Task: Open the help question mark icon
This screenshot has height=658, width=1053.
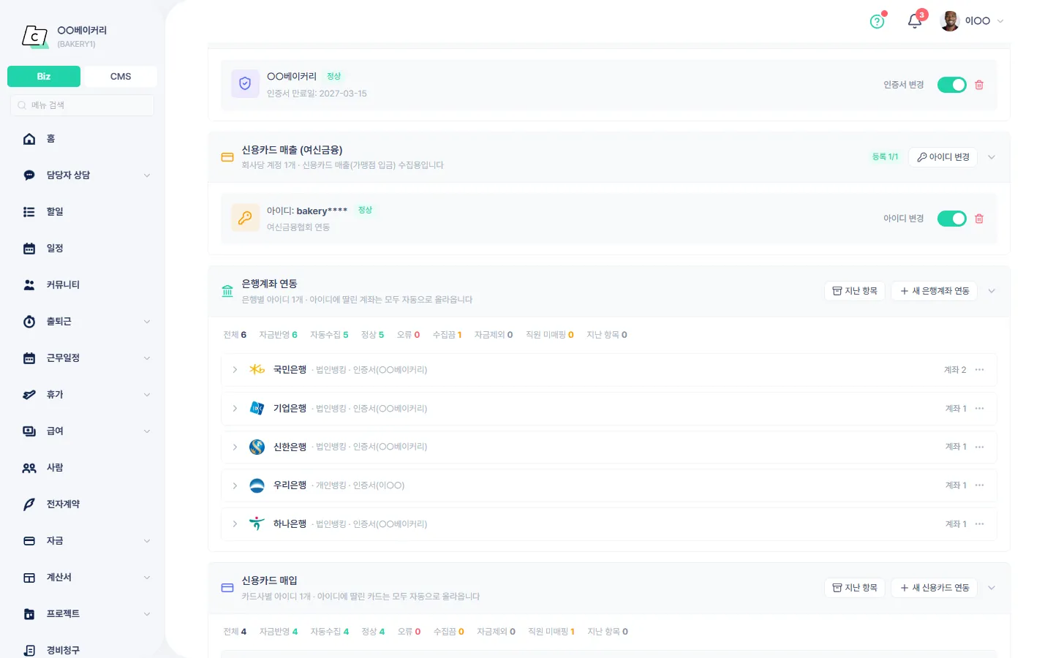Action: [877, 21]
